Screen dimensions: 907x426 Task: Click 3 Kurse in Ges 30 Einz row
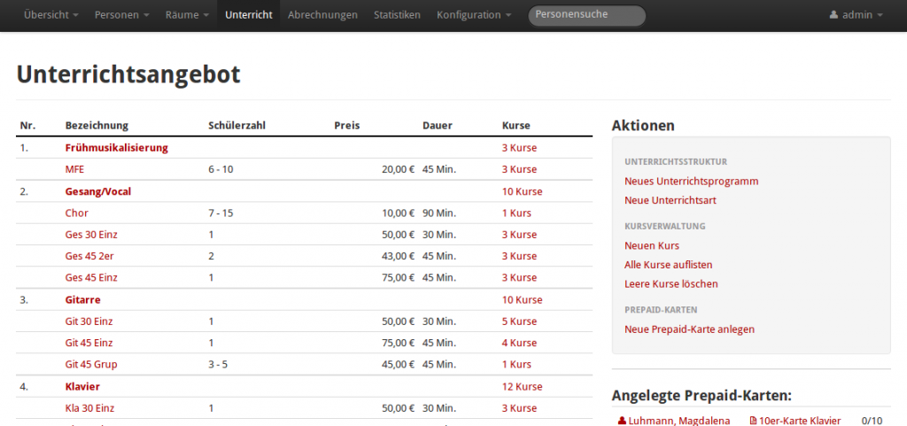point(519,235)
